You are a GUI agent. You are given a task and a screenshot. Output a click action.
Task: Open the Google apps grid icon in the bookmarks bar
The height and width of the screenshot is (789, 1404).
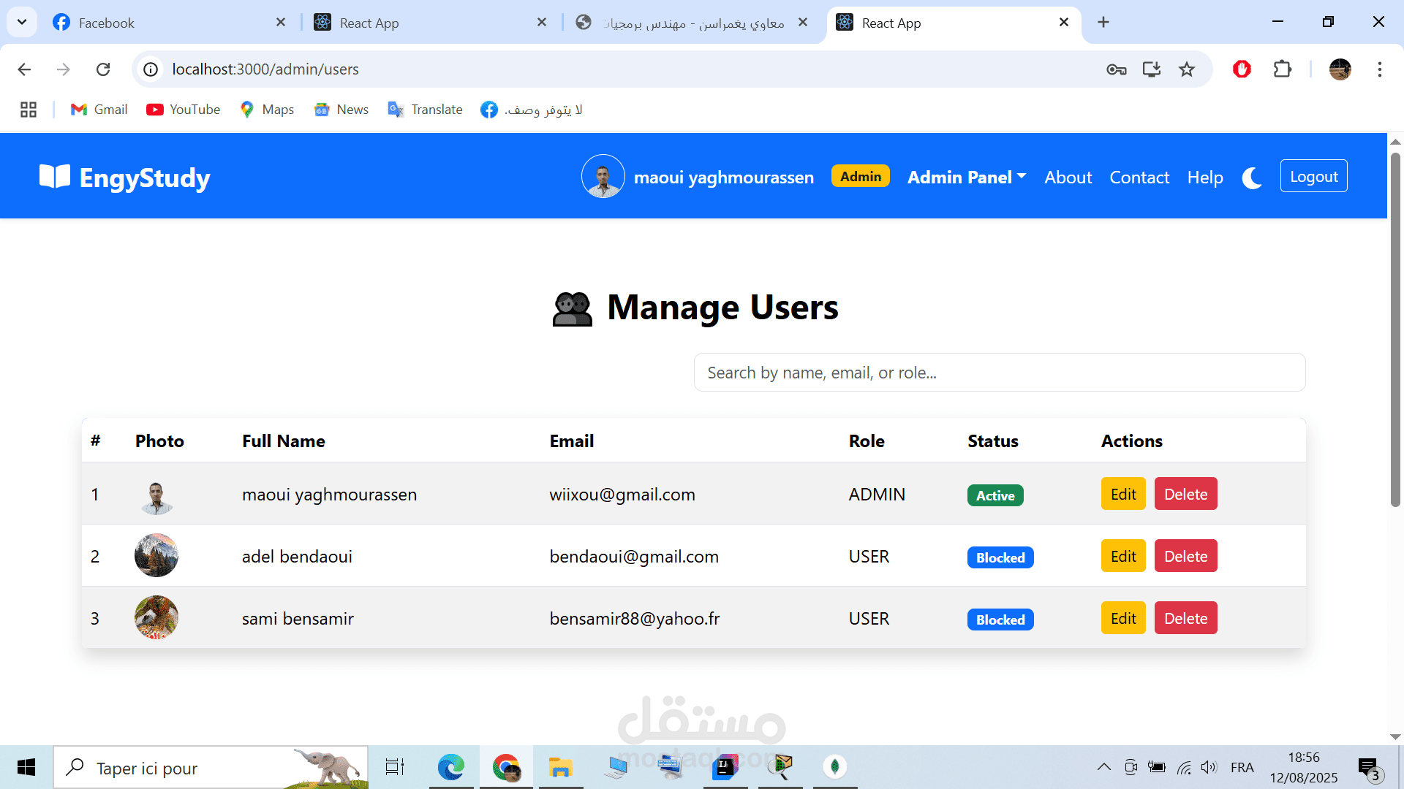(29, 110)
